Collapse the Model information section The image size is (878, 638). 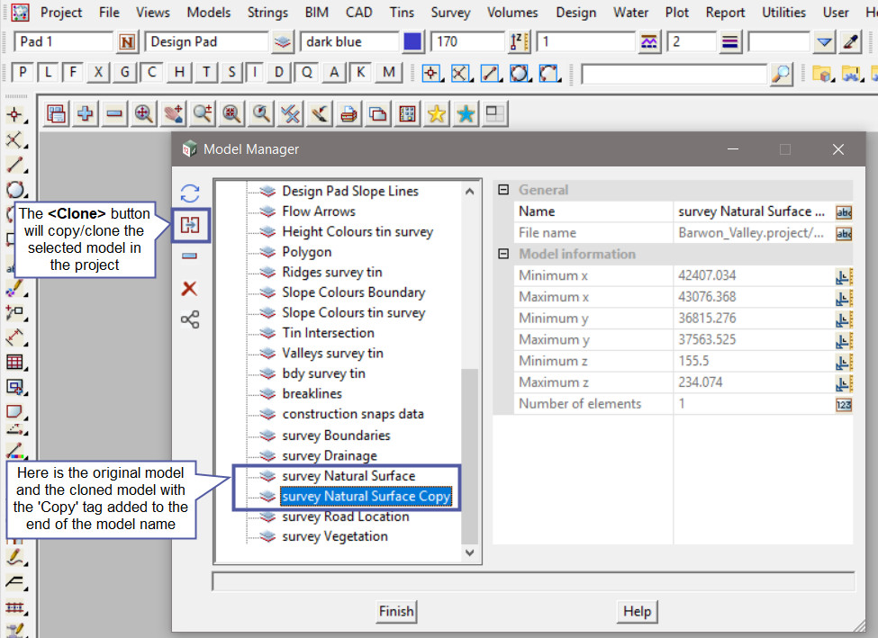pos(503,254)
